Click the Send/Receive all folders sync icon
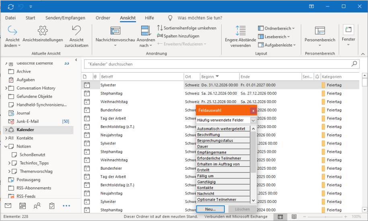This screenshot has width=368, height=221. click(10, 7)
